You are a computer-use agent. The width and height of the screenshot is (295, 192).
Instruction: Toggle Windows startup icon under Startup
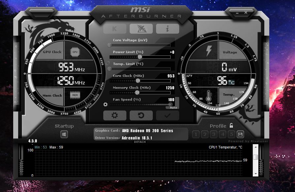[64, 135]
